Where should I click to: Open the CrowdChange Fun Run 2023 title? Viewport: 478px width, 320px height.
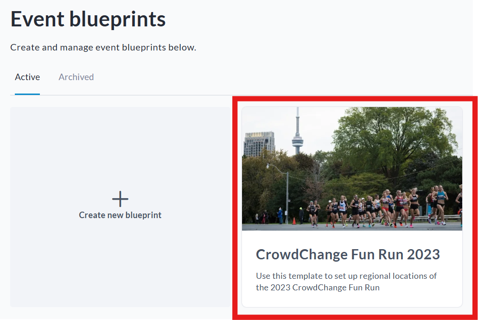(x=348, y=254)
